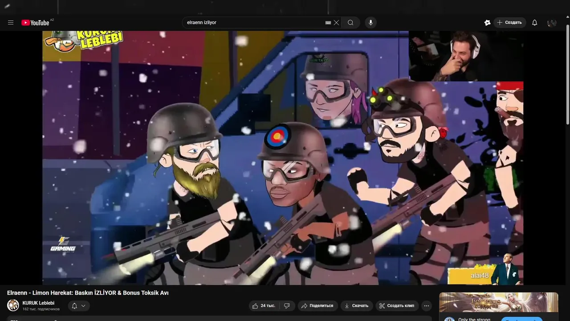Open the 'KURUK Leblebi' channel name link
The width and height of the screenshot is (570, 321).
38,303
